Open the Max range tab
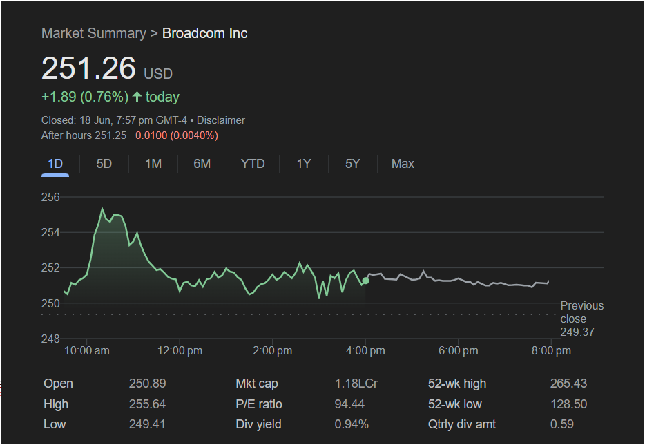Screen dimensions: 645x445 coord(403,164)
